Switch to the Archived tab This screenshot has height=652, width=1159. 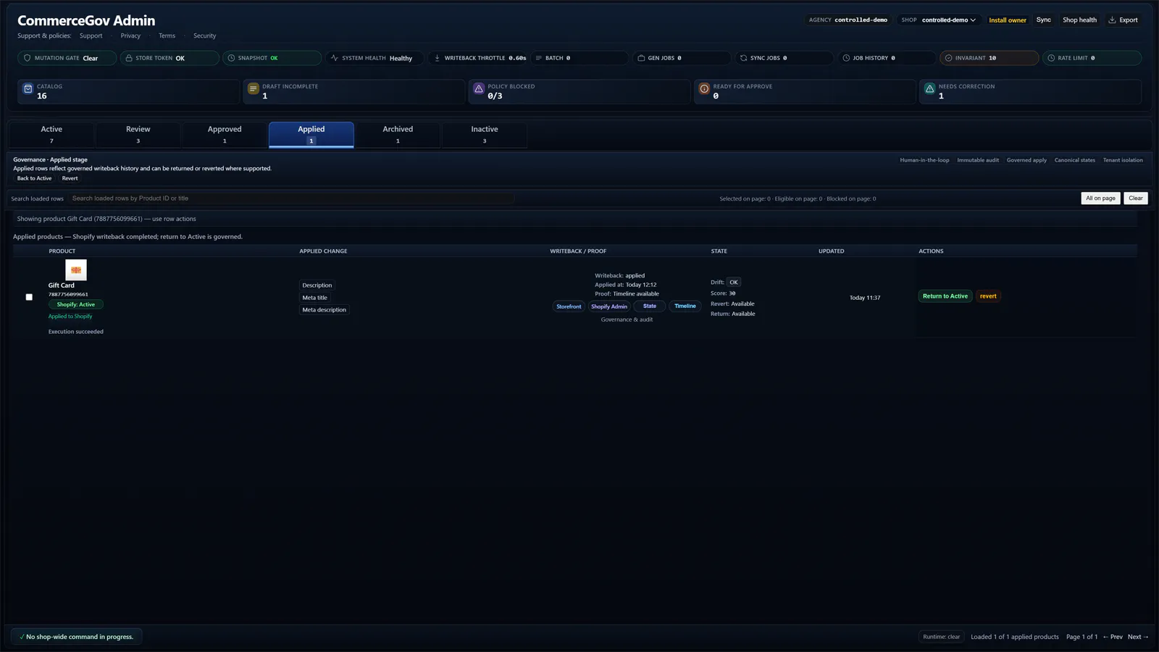pyautogui.click(x=398, y=135)
